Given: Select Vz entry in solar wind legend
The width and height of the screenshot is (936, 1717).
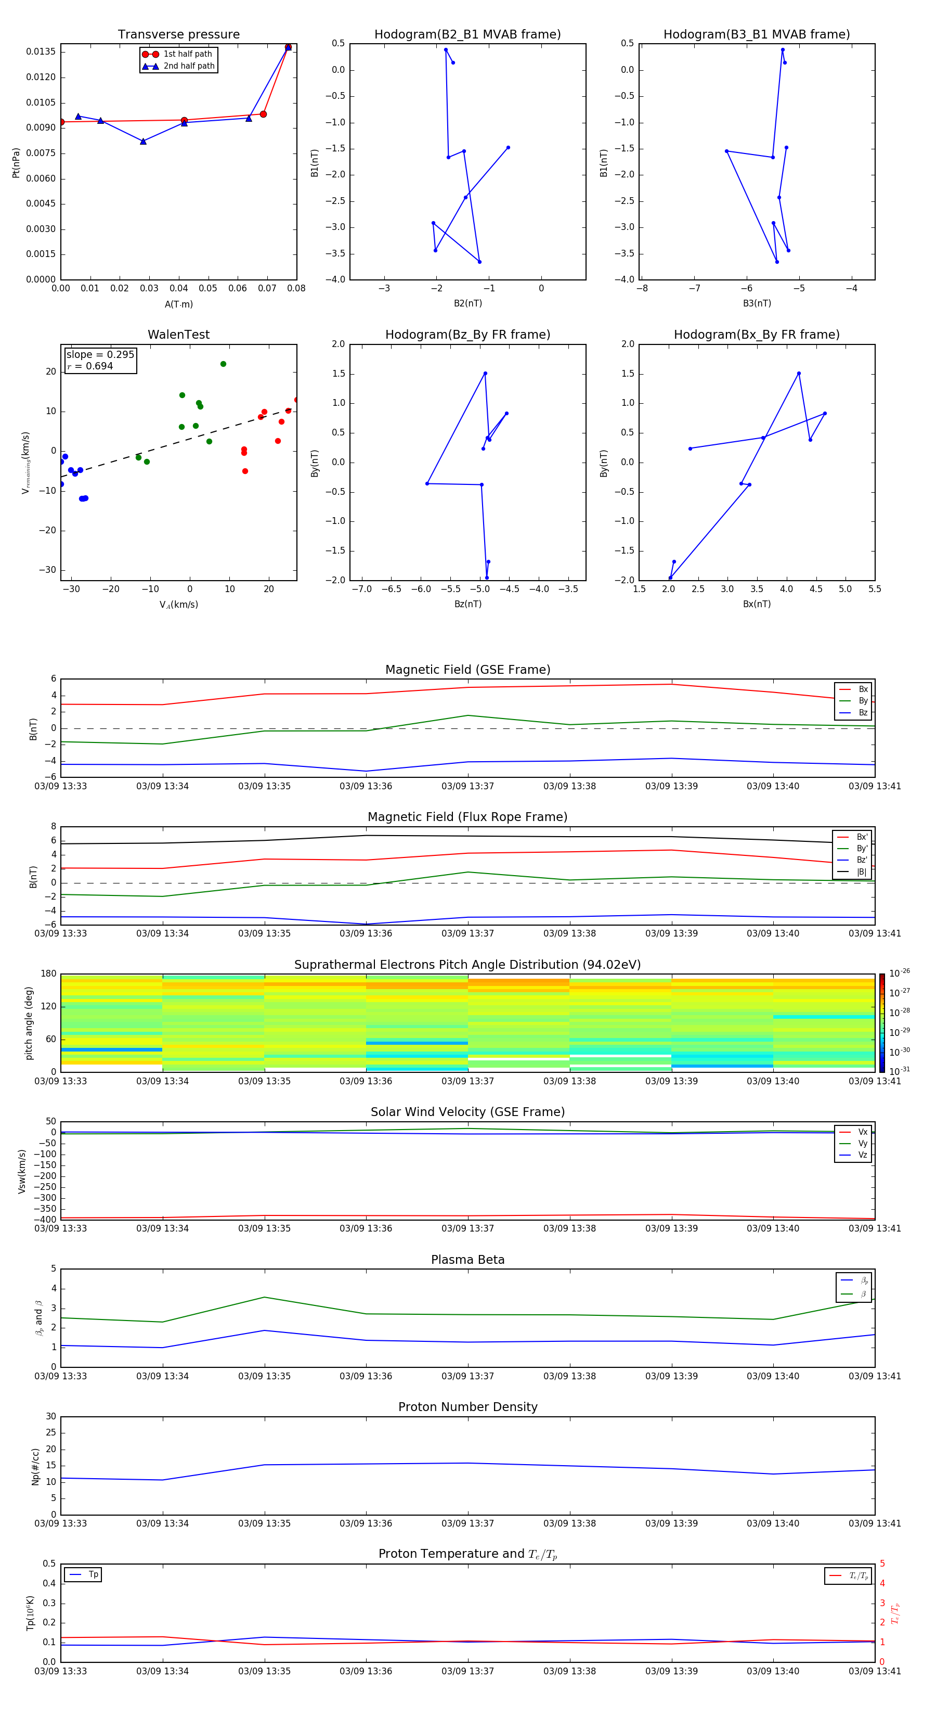Looking at the screenshot, I should click(x=854, y=1155).
